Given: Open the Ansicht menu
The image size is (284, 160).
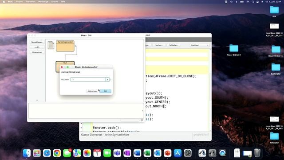Looking at the screenshot, I should 55,2.
